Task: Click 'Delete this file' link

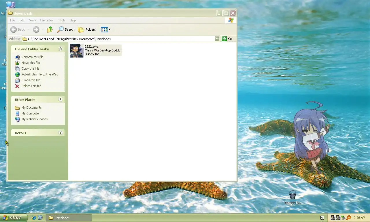Action: pos(31,86)
